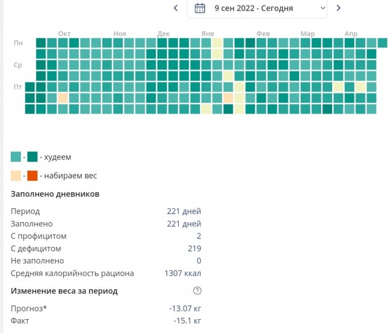Click the "Окт" month label on heatmap

[x=65, y=33]
